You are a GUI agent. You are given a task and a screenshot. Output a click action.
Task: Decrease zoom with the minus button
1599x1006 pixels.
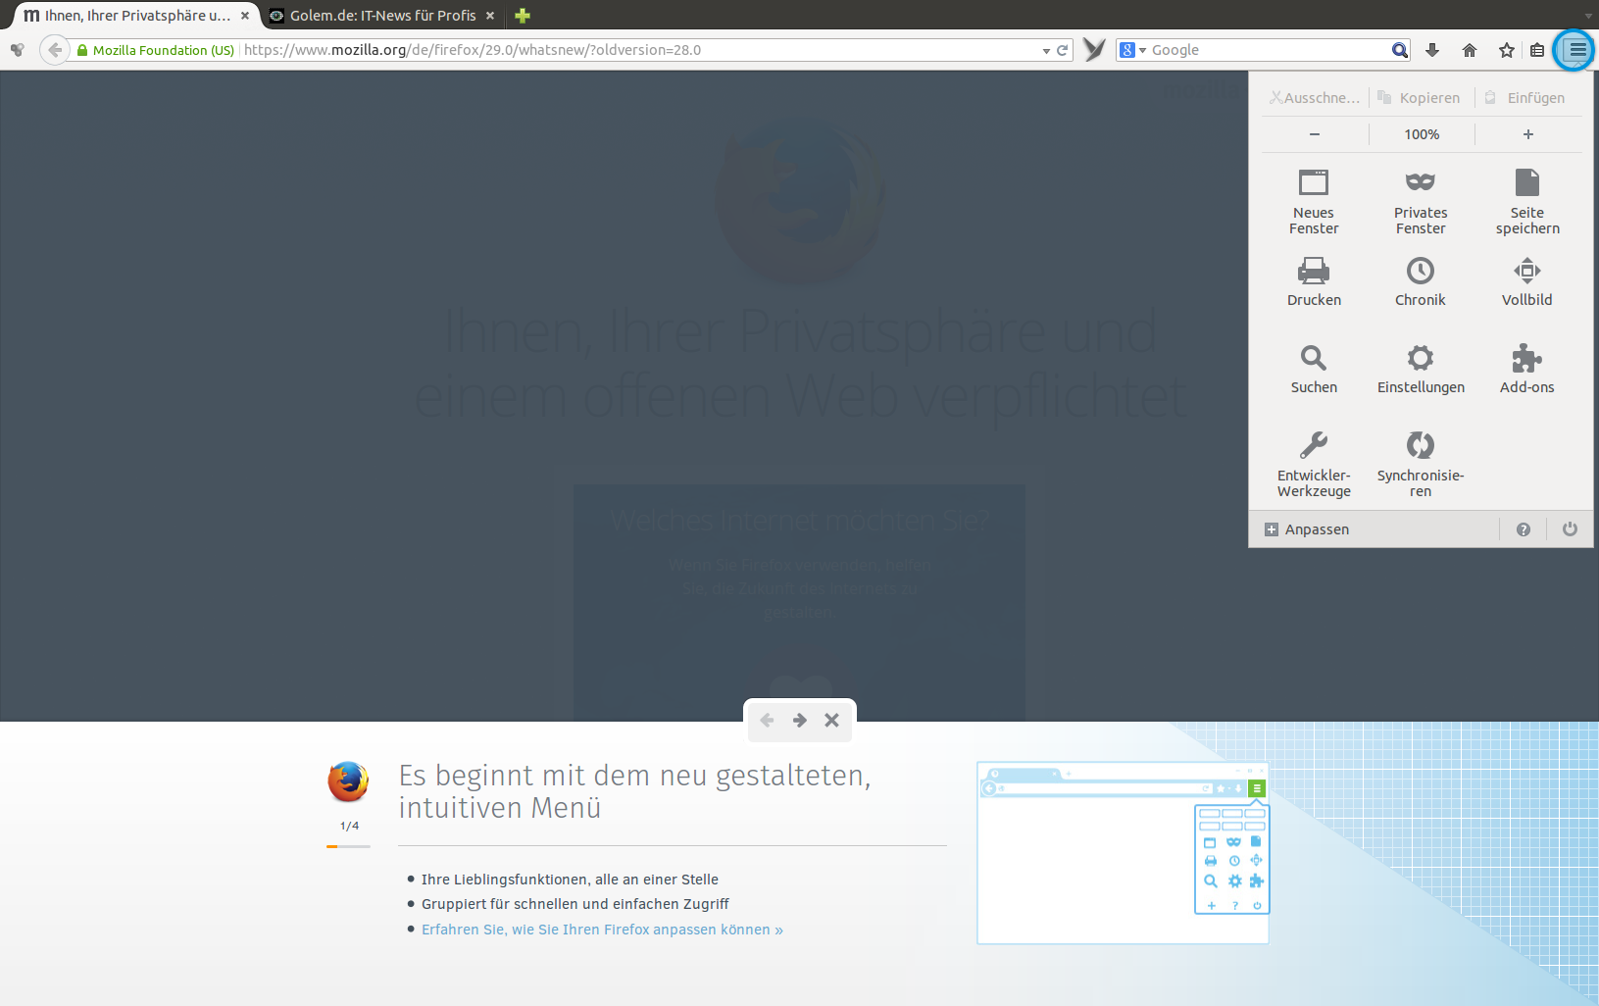pos(1315,134)
